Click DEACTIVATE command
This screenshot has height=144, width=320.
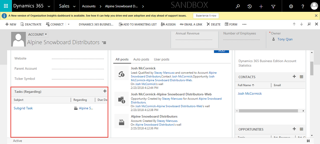click(31, 24)
